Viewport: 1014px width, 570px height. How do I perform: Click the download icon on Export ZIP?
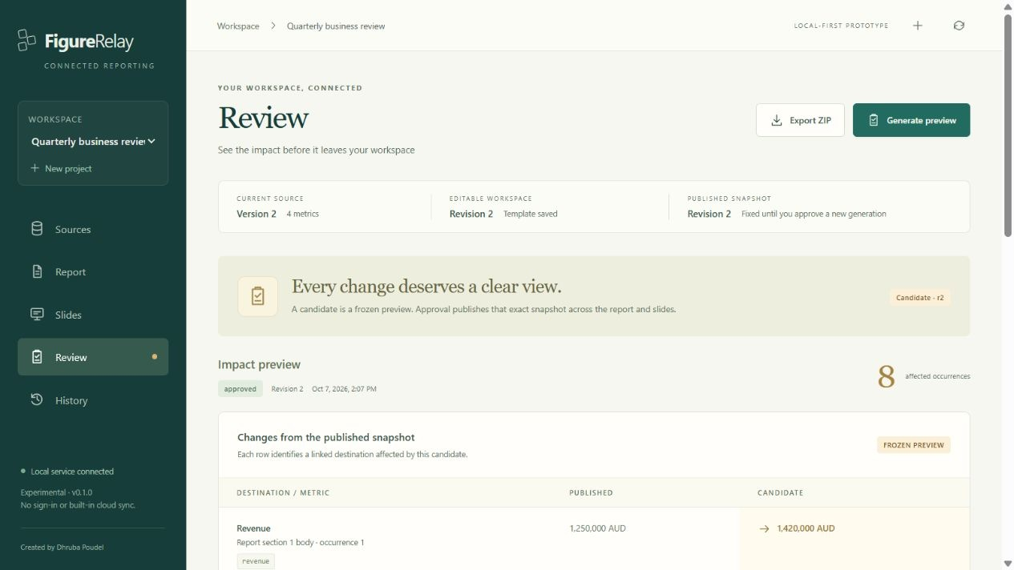tap(776, 120)
